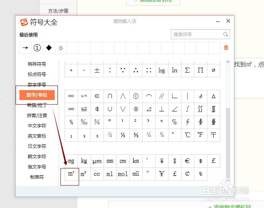Pick recent right arrow symbol
Screen dimensions: 264x208
coord(25,48)
